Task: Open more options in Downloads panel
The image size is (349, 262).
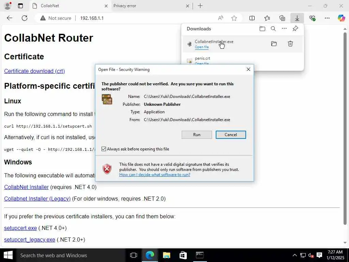Action: pyautogui.click(x=284, y=29)
